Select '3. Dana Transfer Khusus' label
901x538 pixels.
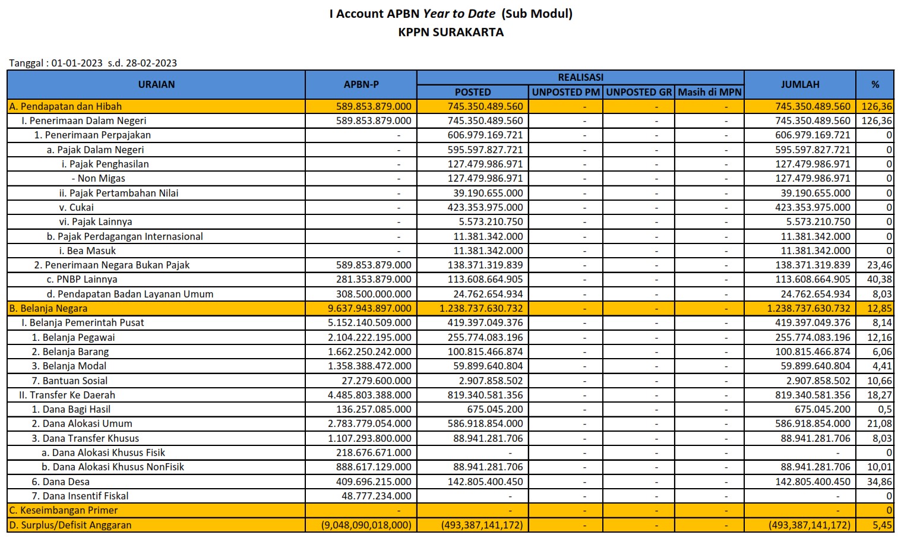85,438
